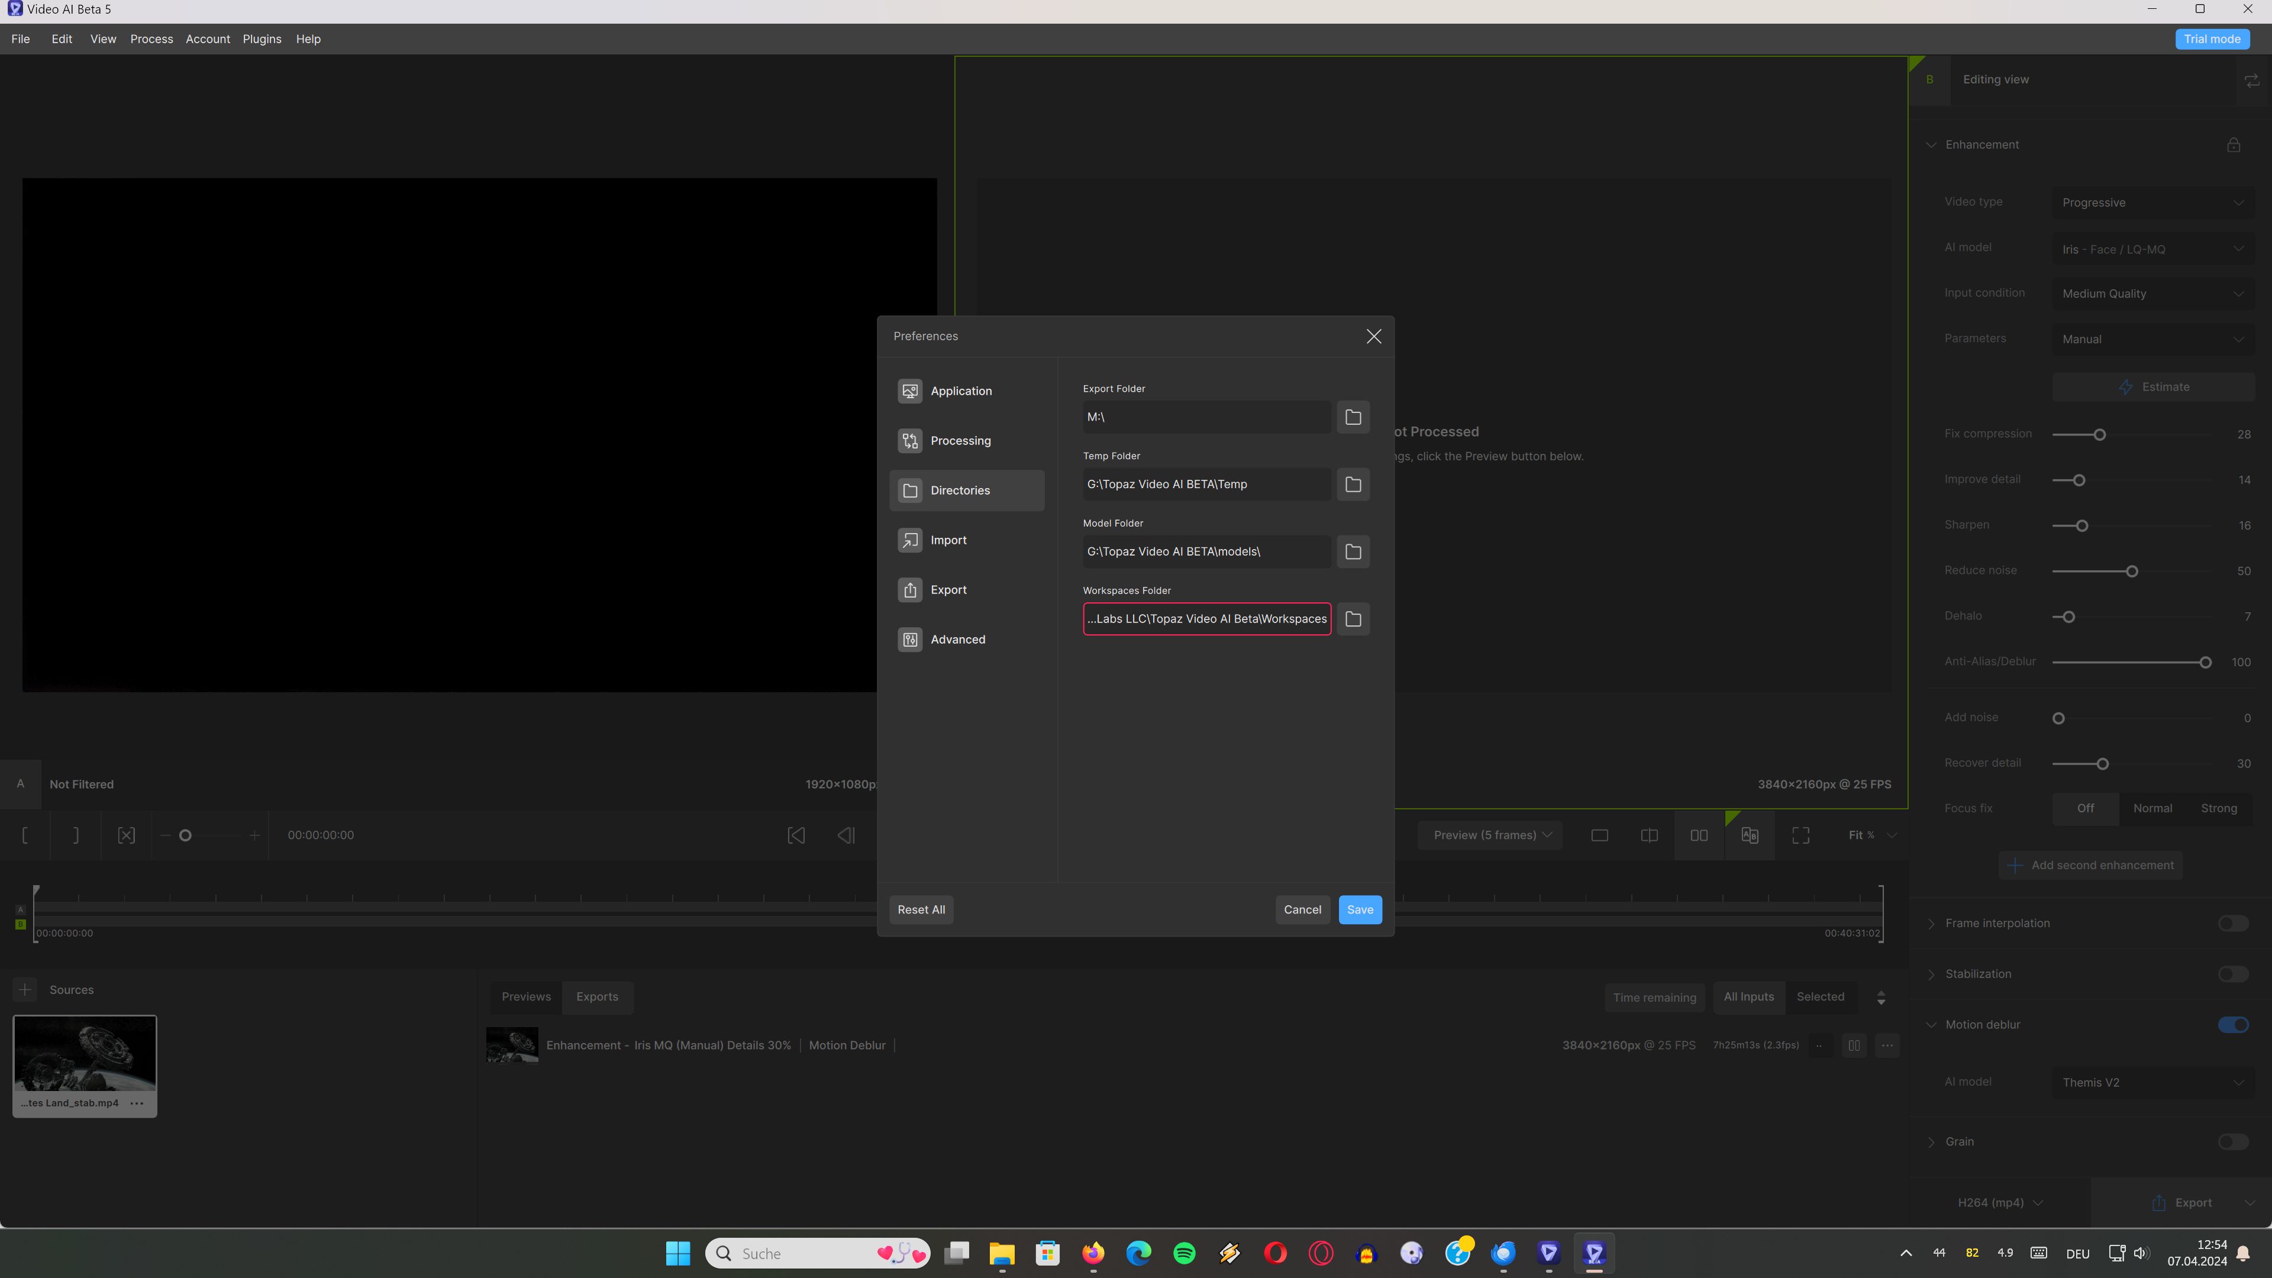Click the Save button
Image resolution: width=2272 pixels, height=1278 pixels.
(1359, 910)
